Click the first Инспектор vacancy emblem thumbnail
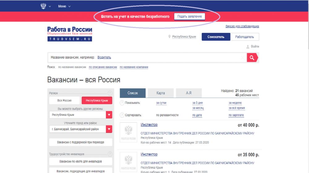The height and width of the screenshot is (173, 309). tap(128, 133)
